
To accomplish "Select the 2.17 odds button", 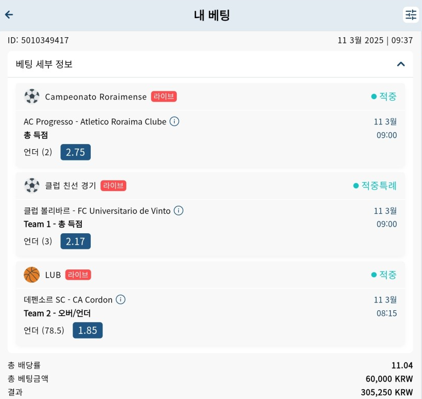I will [76, 241].
